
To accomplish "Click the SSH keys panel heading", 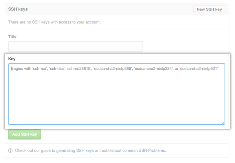I will click(18, 9).
